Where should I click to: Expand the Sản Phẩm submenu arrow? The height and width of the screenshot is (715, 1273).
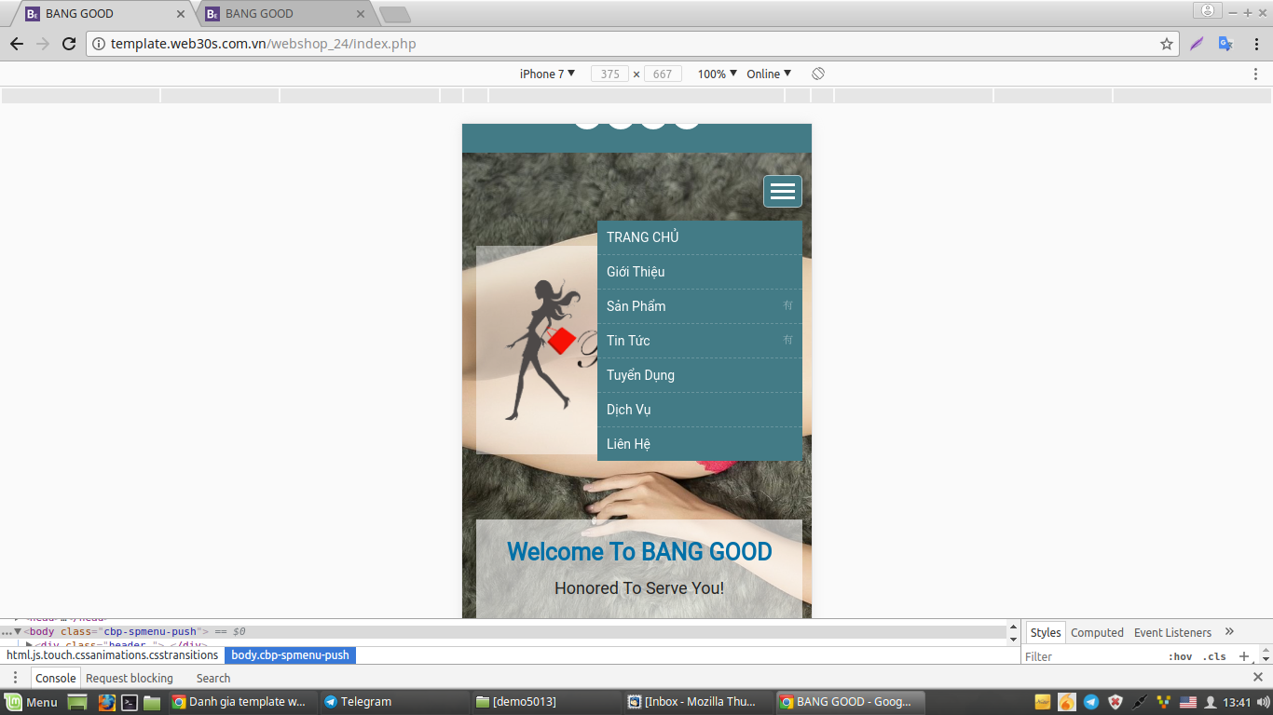click(x=787, y=305)
